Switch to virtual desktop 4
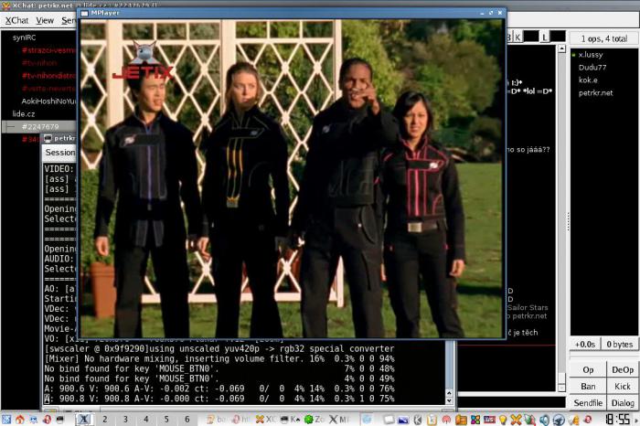 (145, 419)
